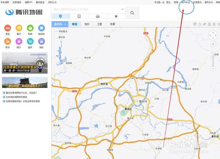This screenshot has height=159, width=220.
Task: Open the teal supermarket (超市) cart icon
Action: tap(30, 42)
